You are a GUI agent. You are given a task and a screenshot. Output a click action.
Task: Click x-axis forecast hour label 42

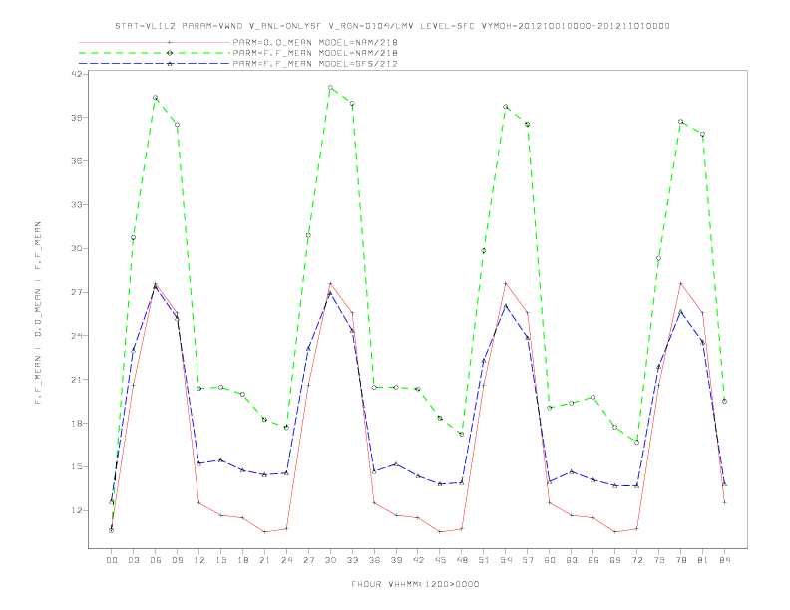pyautogui.click(x=418, y=560)
